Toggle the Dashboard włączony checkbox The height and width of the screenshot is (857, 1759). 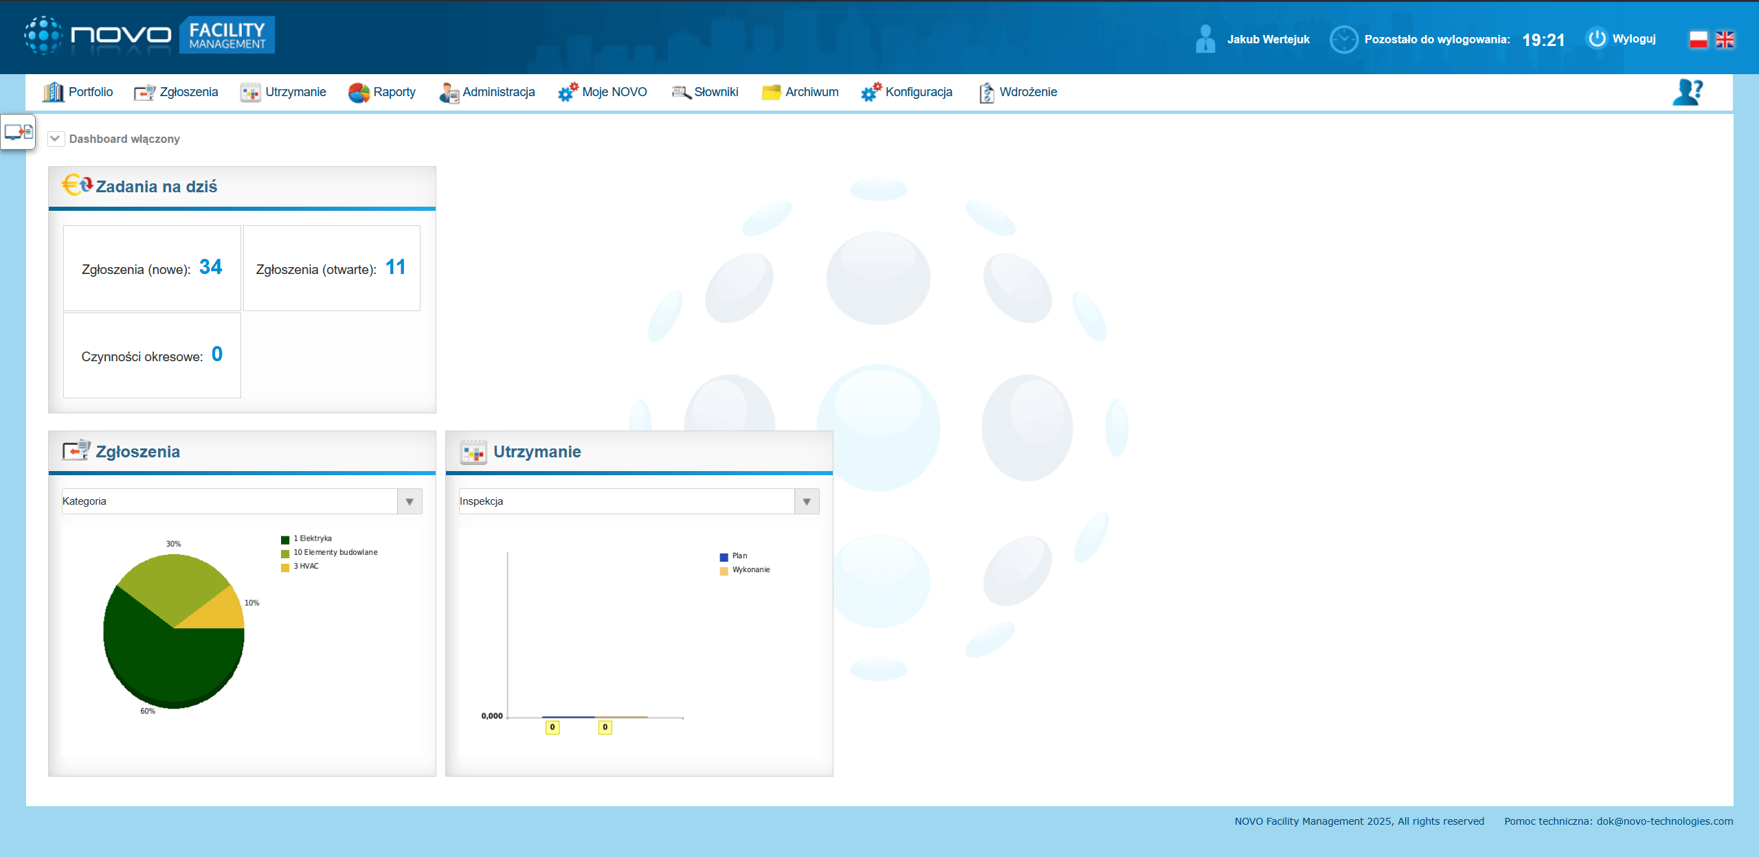tap(56, 139)
